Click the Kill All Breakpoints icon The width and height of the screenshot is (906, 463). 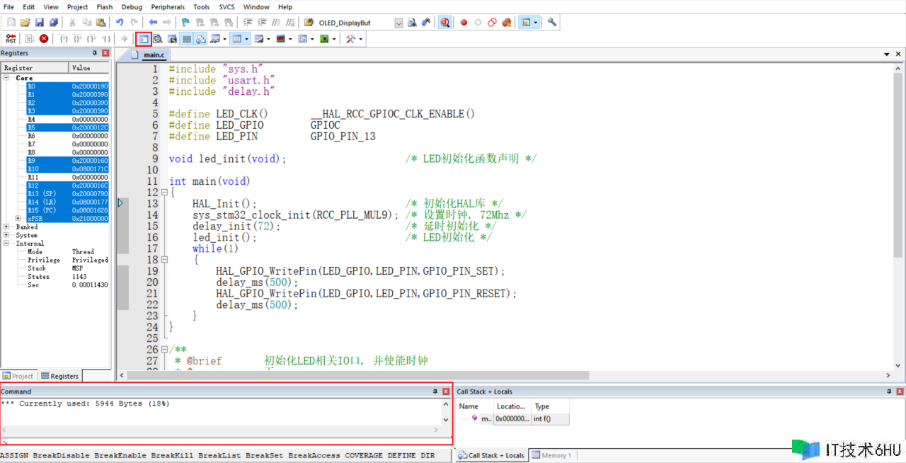(x=507, y=23)
